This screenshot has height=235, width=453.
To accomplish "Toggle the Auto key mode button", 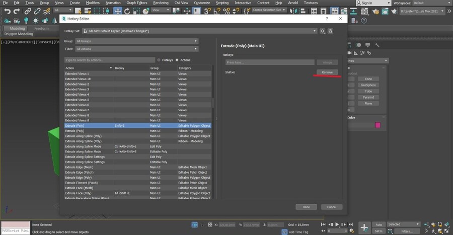I will (379, 224).
